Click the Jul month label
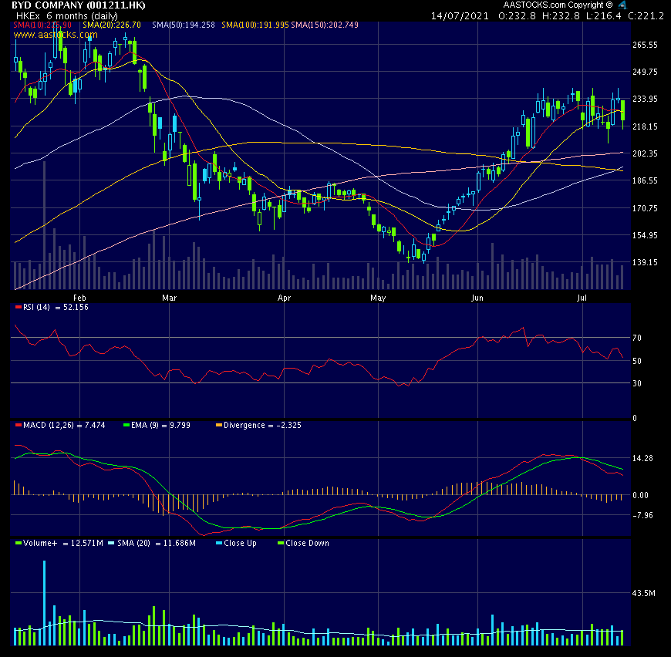671x657 pixels. click(582, 298)
